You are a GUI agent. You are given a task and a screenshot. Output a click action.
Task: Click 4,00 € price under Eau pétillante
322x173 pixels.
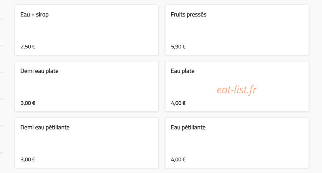(x=178, y=160)
